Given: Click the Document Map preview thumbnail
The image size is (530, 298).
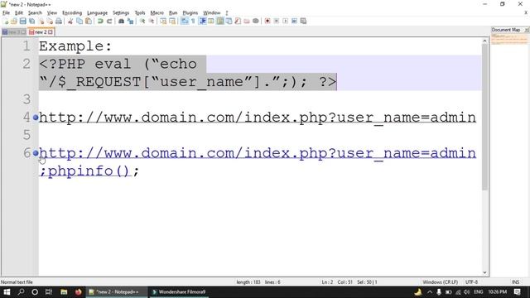Looking at the screenshot, I should (509, 39).
